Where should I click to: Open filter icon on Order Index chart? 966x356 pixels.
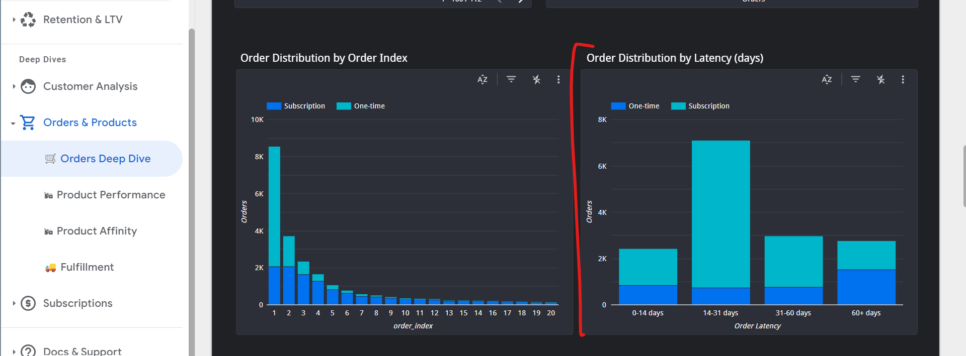tap(511, 79)
